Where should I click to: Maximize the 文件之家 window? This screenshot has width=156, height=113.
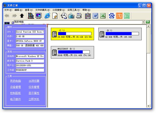coord(145,5)
